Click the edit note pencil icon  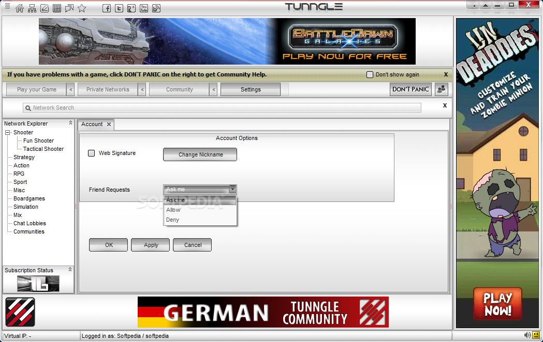(x=45, y=8)
